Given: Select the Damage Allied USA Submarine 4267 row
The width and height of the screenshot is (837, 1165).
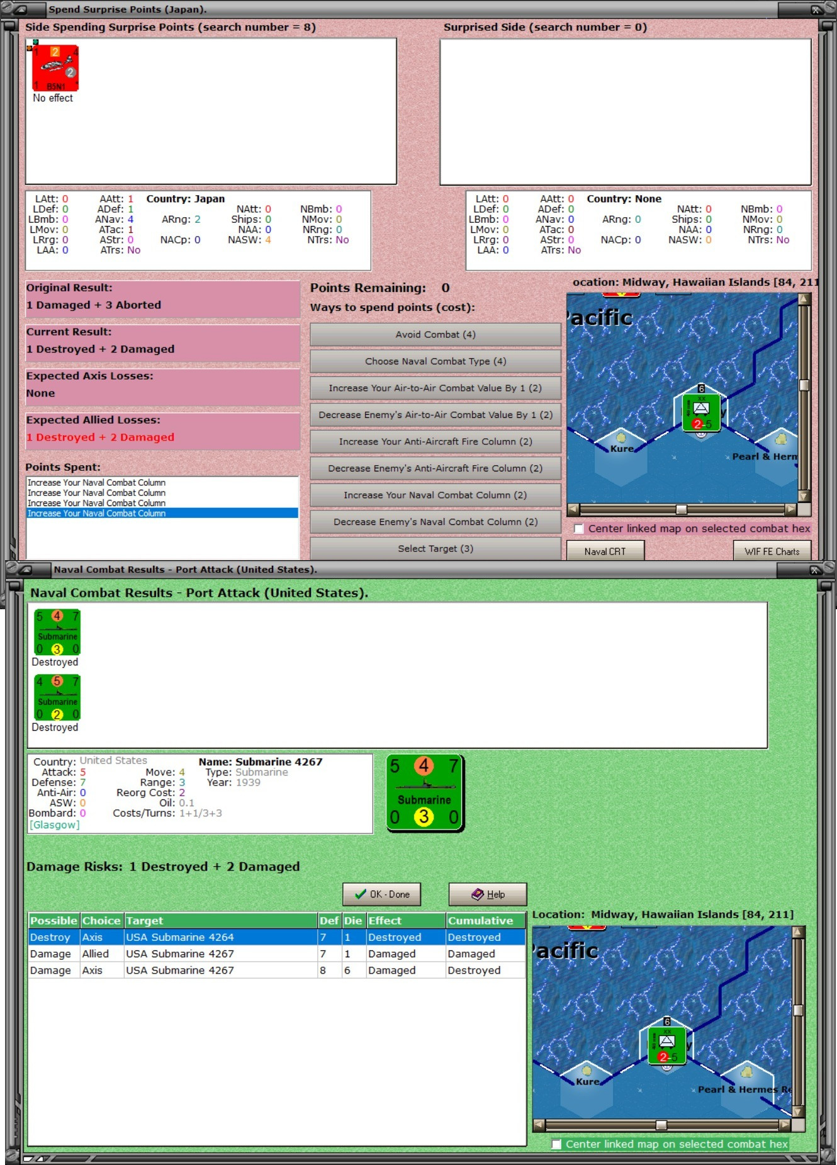Looking at the screenshot, I should [277, 954].
